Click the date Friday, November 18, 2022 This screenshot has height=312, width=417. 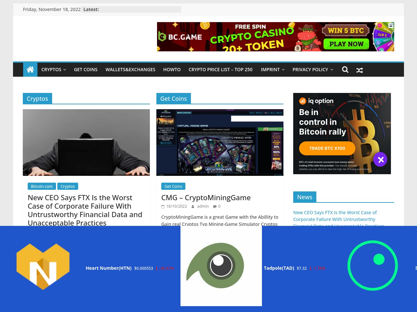[52, 9]
